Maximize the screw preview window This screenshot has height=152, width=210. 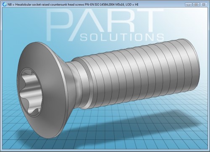(196, 5)
